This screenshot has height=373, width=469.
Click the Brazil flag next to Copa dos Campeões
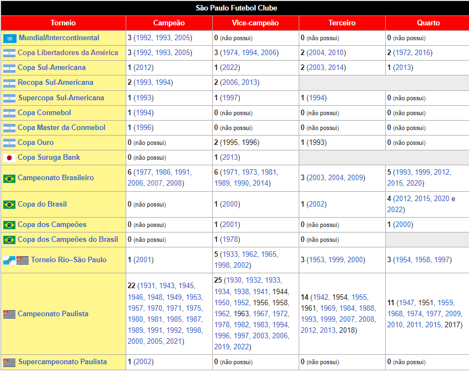9,225
